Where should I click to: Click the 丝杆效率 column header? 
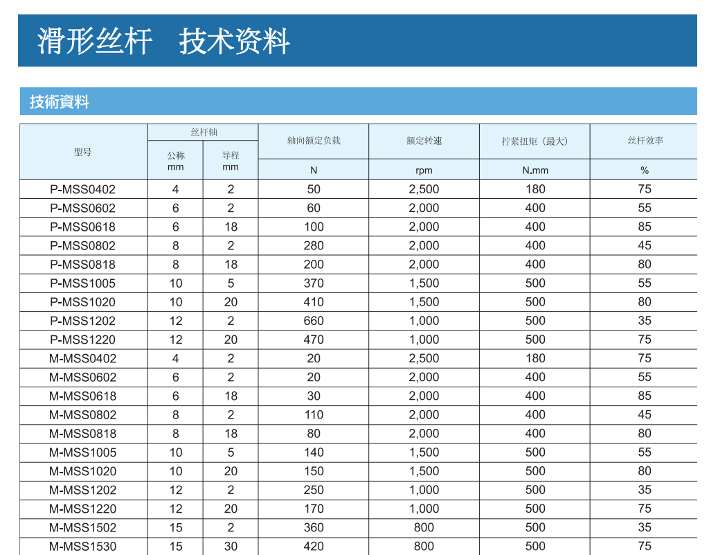pyautogui.click(x=645, y=141)
